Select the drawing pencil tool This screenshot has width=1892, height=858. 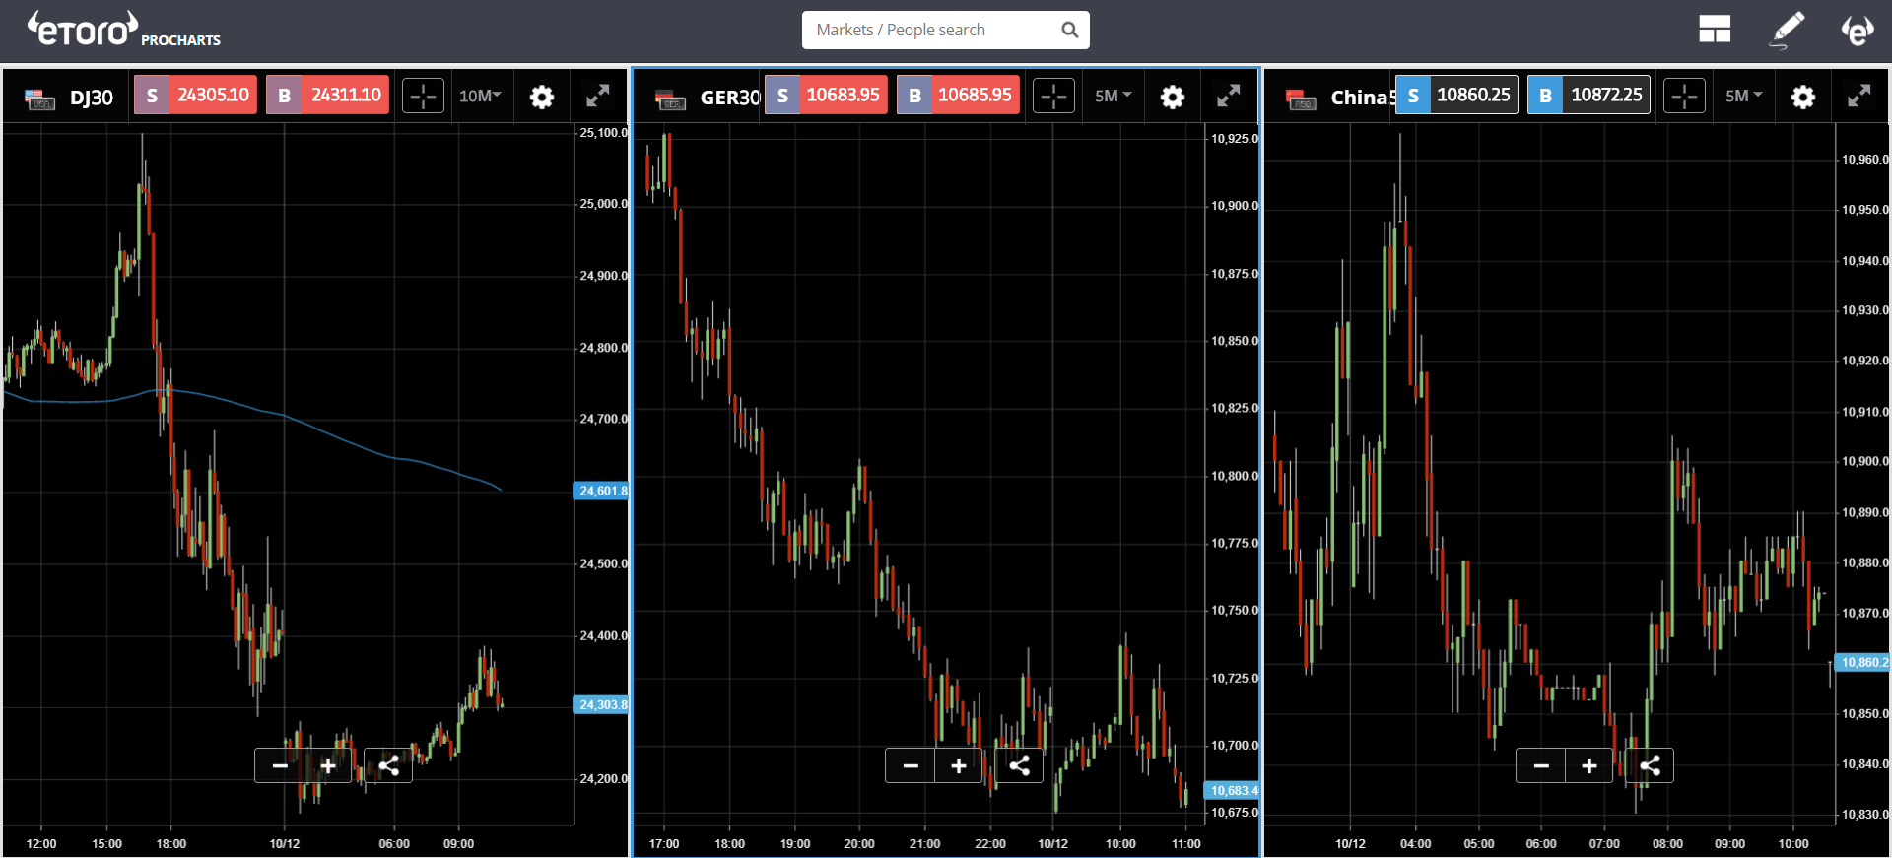pyautogui.click(x=1787, y=30)
